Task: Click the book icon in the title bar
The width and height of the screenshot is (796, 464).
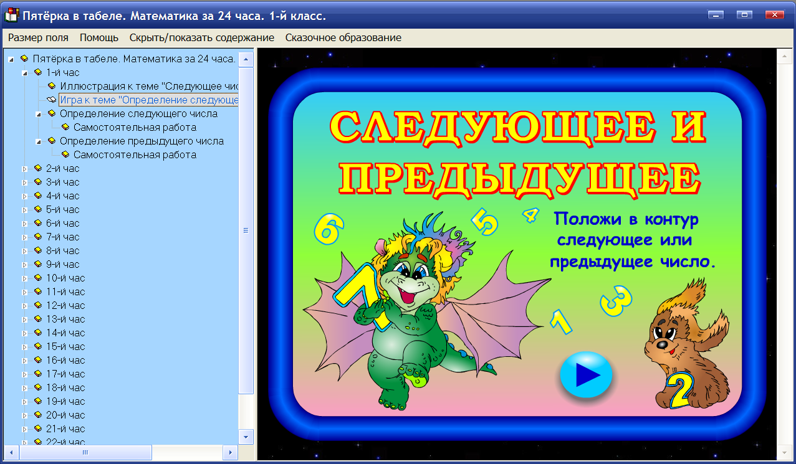Action: (x=11, y=12)
